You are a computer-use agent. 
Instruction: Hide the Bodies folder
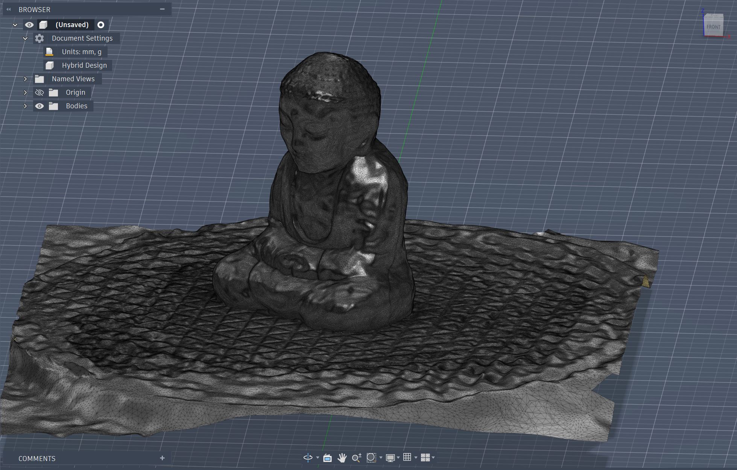tap(40, 106)
